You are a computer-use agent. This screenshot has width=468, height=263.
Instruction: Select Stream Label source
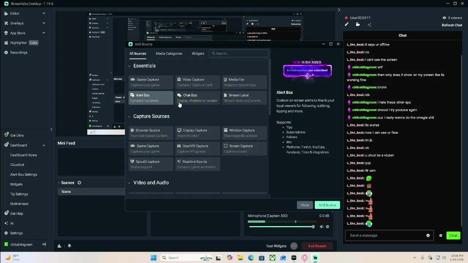[x=244, y=98]
